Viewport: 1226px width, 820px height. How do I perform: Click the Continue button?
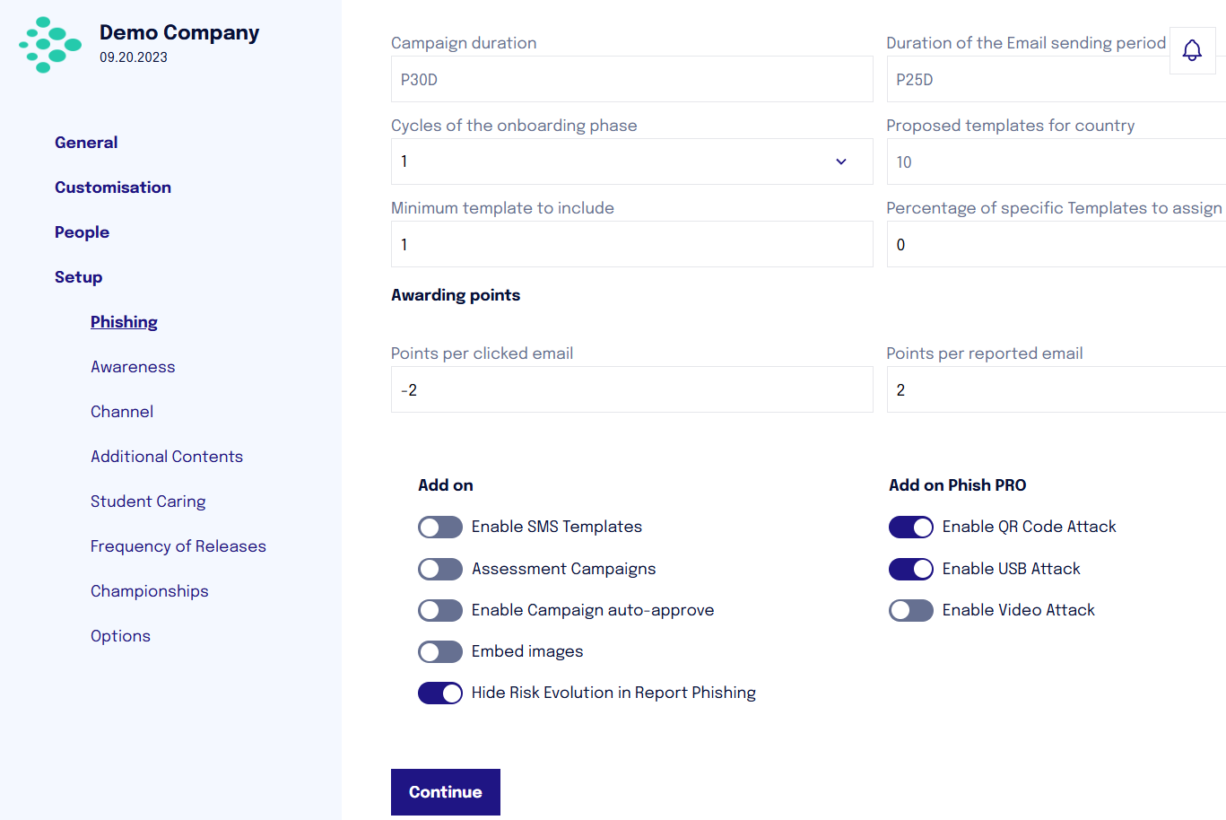click(x=446, y=792)
